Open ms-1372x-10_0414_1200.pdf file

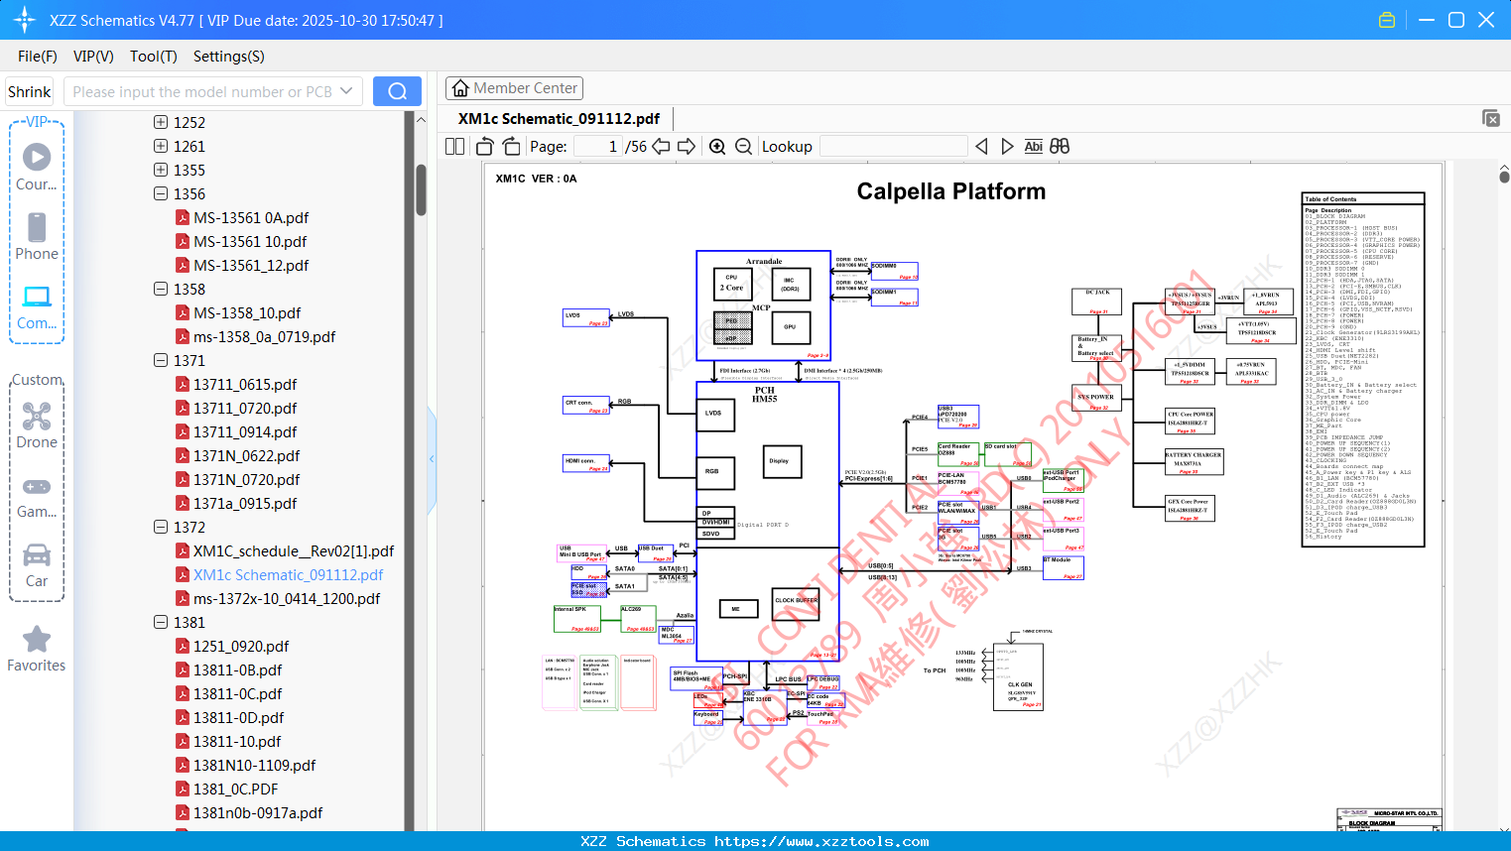[x=287, y=598]
